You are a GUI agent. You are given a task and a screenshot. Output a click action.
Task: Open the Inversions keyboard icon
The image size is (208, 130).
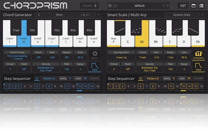tap(198, 55)
